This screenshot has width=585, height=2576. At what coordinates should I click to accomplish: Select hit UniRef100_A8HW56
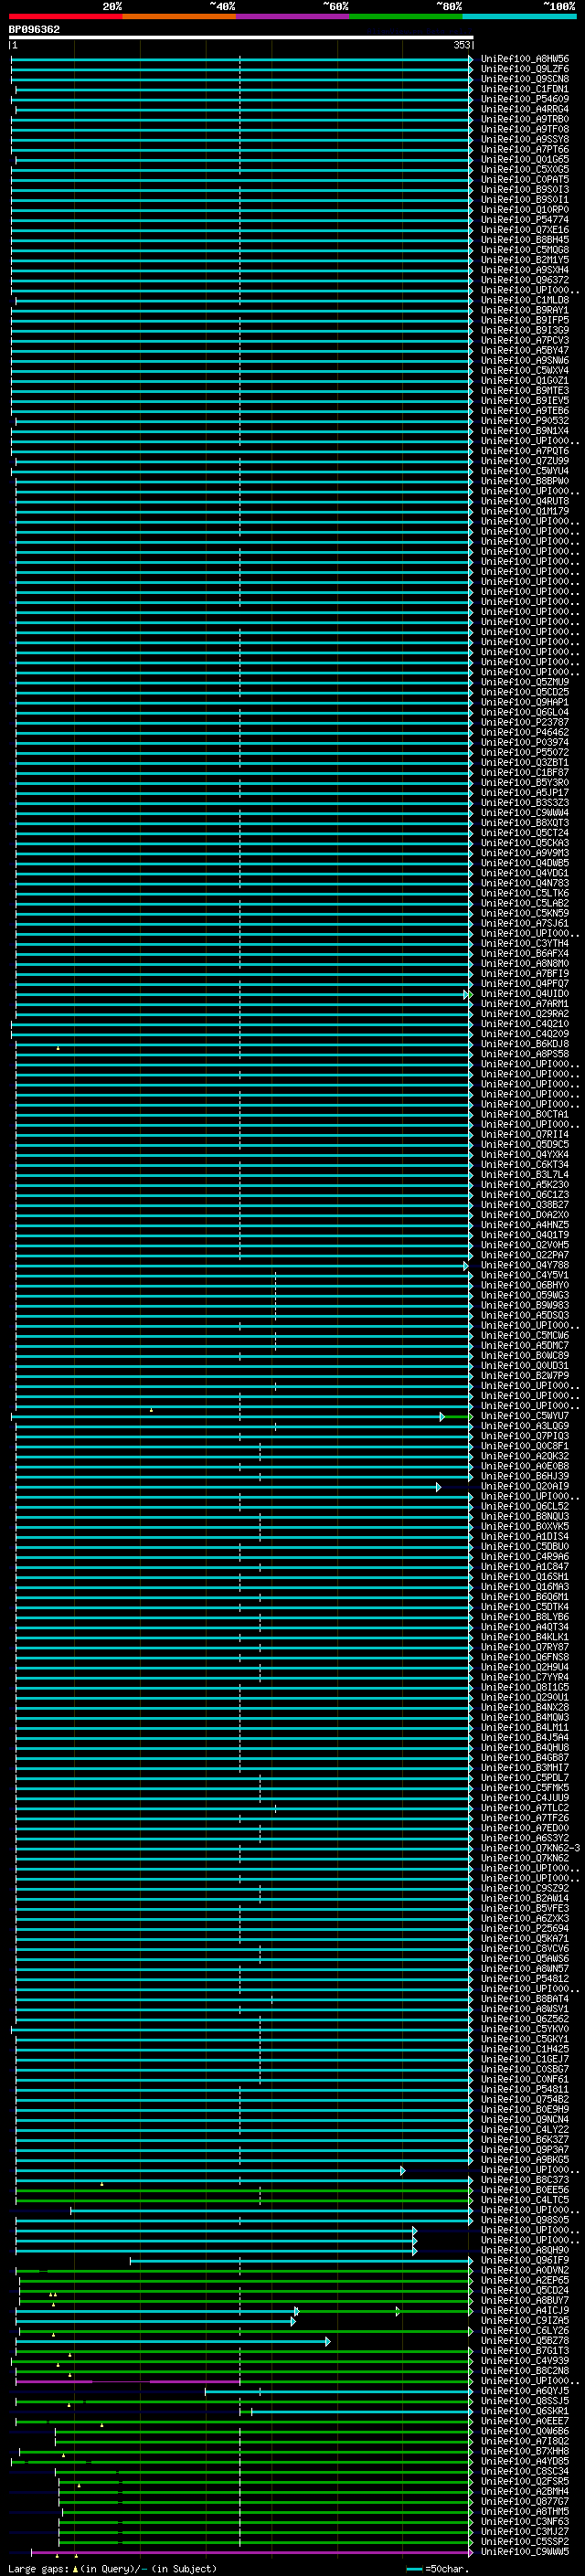pos(525,59)
